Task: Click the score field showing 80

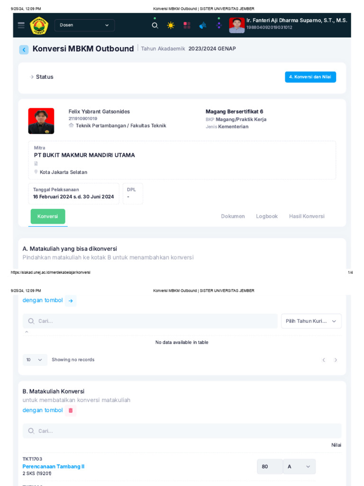Action: [270, 467]
